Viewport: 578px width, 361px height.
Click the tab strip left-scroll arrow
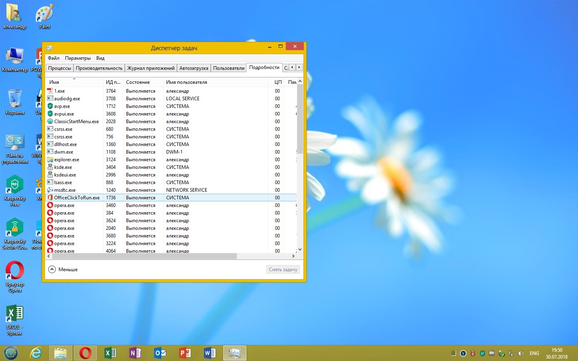click(292, 67)
